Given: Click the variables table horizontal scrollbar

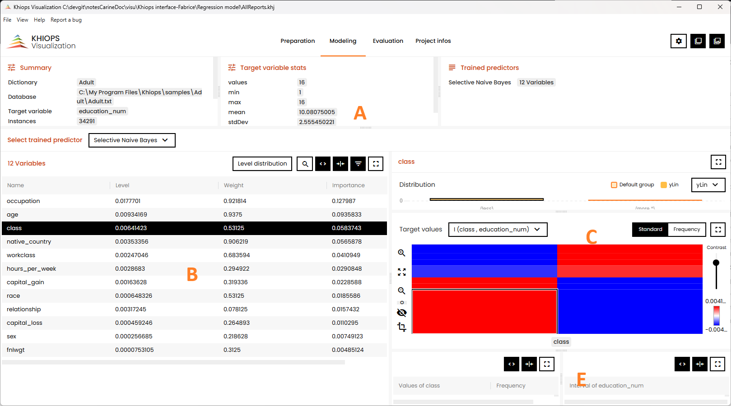Looking at the screenshot, I should 173,362.
